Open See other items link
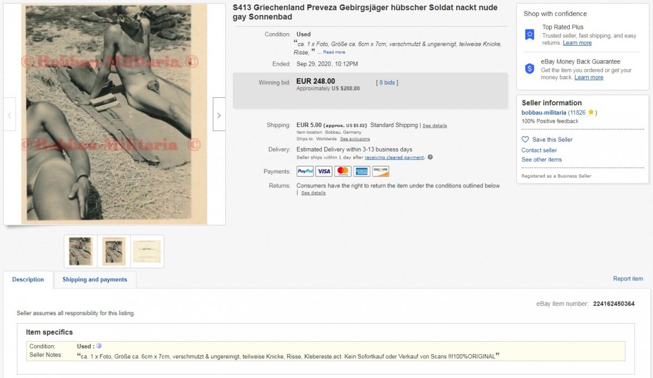 pos(541,160)
